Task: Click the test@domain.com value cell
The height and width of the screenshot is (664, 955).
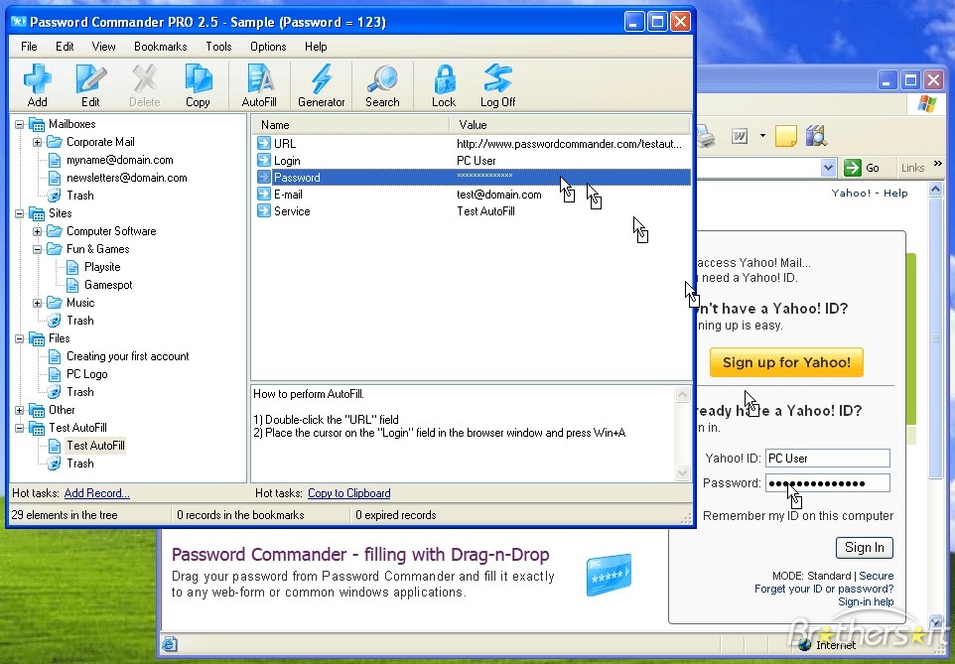Action: (498, 195)
